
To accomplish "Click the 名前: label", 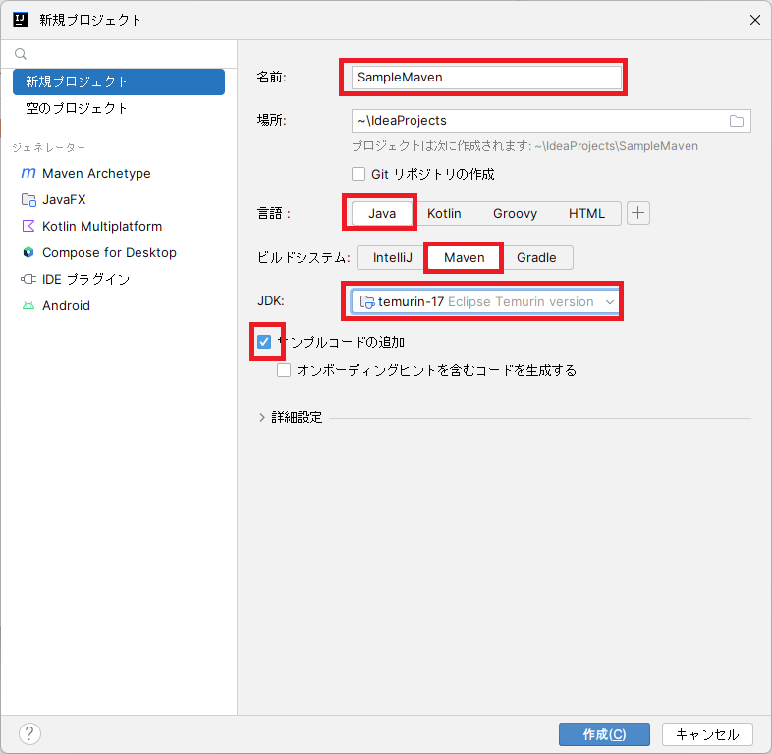I will tap(272, 78).
